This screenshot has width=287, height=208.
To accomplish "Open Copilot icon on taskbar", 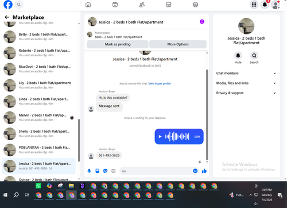I will [49, 186].
